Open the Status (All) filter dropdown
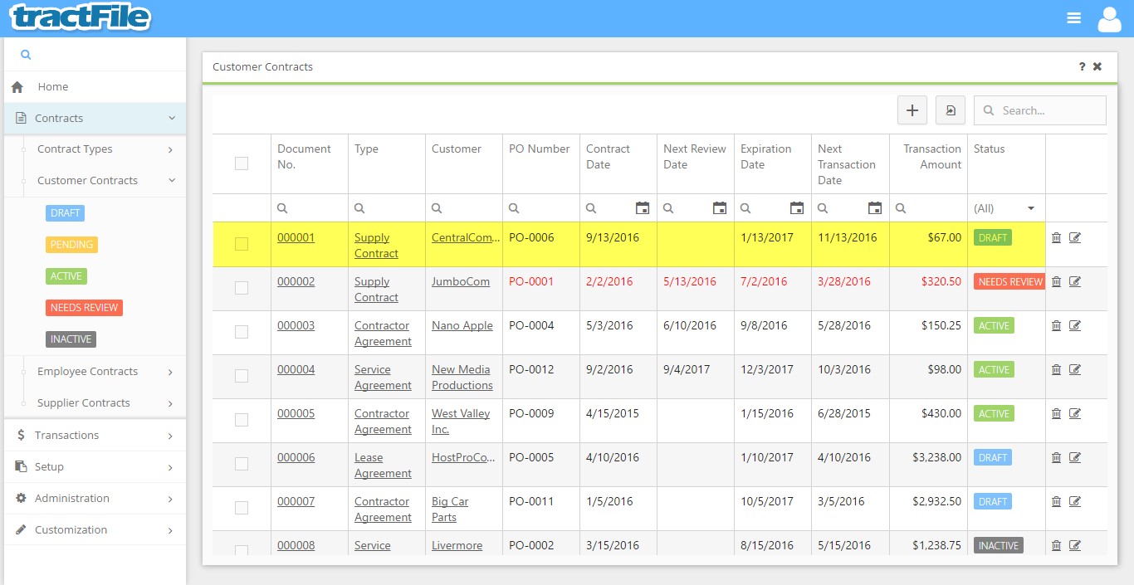The width and height of the screenshot is (1134, 585). (x=1006, y=208)
